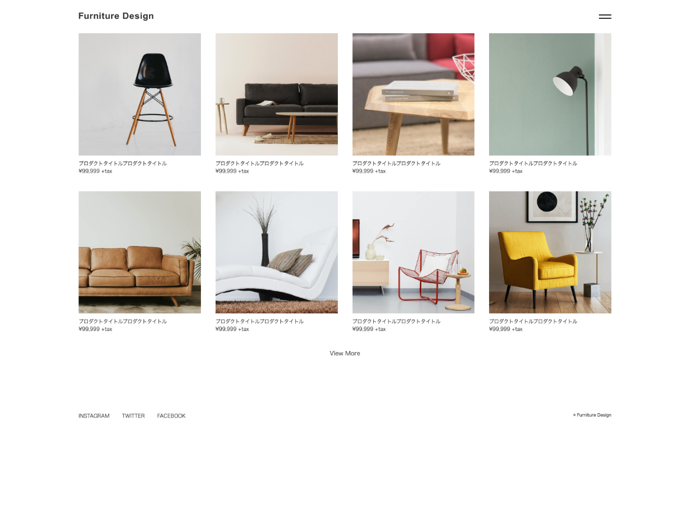The width and height of the screenshot is (690, 528).
Task: Visit the INSTAGRAM footer link
Action: [x=94, y=416]
